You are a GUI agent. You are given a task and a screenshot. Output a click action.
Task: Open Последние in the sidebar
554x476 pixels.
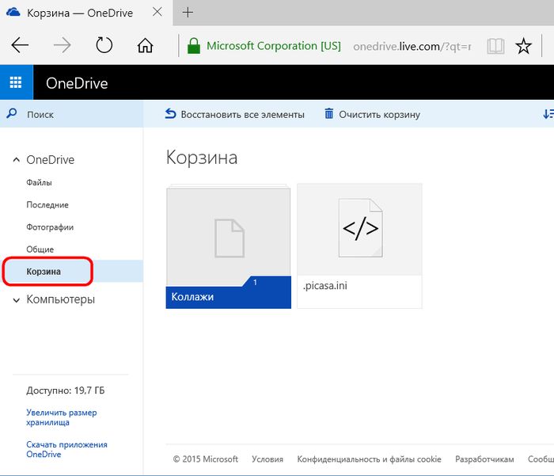click(x=47, y=205)
